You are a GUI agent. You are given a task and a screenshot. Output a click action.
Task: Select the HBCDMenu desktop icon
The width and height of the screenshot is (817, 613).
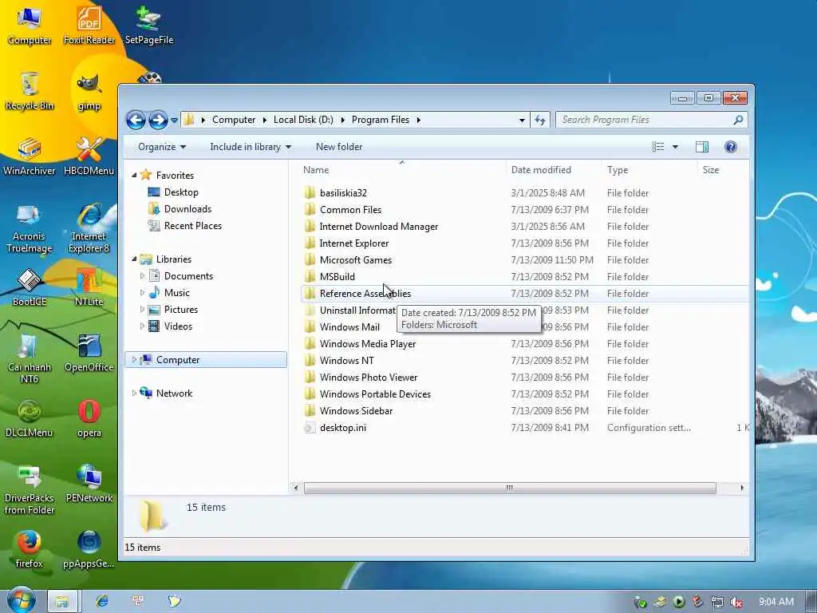89,156
